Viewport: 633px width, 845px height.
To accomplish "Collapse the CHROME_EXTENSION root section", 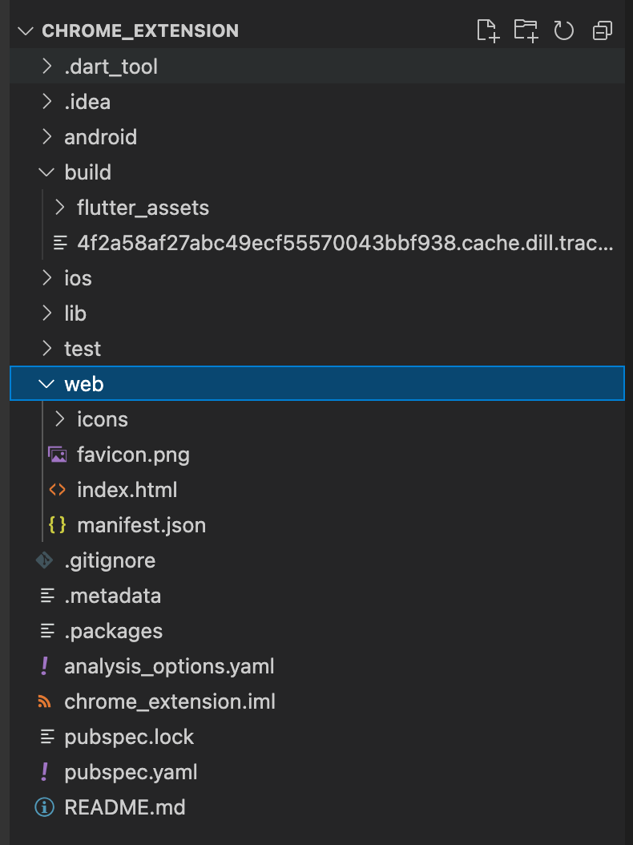I will (x=26, y=31).
